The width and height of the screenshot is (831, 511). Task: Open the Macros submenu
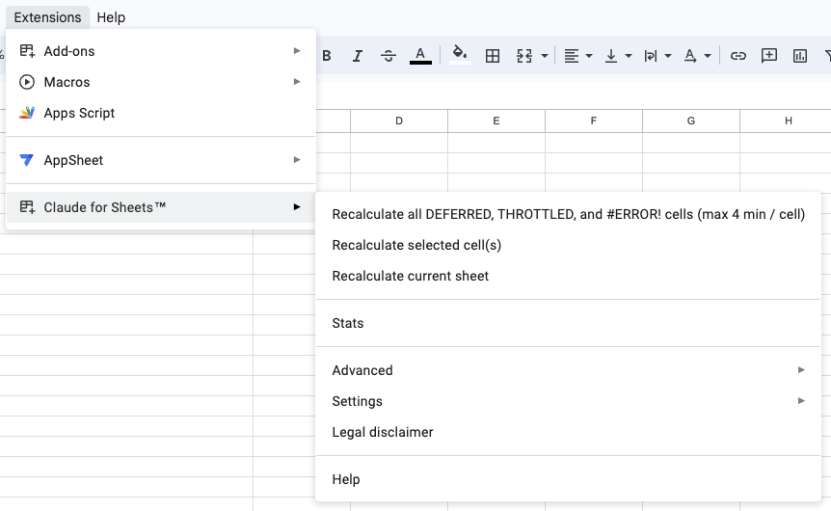pyautogui.click(x=161, y=82)
